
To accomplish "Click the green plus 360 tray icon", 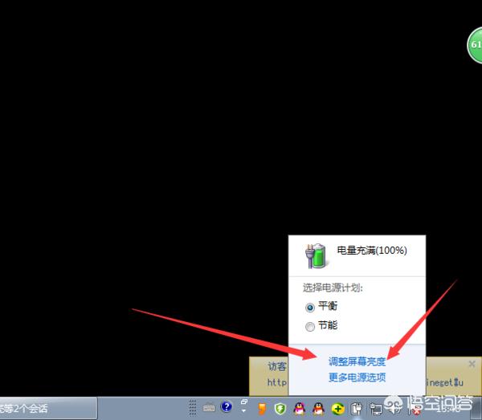I will click(337, 409).
